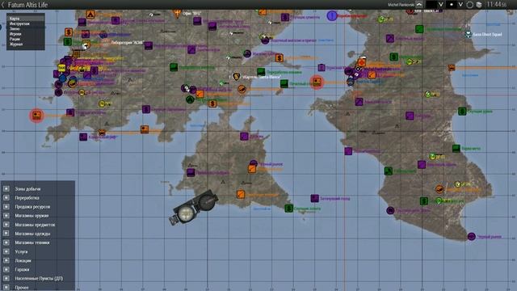Click the Чёрный рынок marker on the central peninsula
This screenshot has height=291, width=517.
click(x=253, y=163)
